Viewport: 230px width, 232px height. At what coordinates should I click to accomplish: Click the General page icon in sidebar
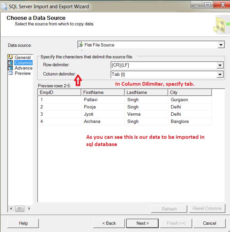(11, 57)
